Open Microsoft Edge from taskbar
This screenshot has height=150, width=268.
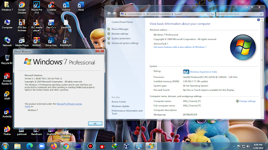30,146
